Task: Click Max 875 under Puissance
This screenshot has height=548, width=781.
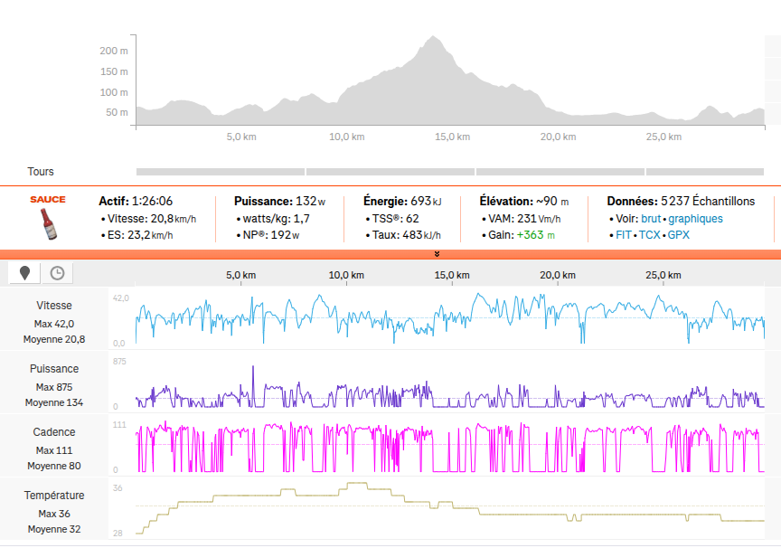Action: pyautogui.click(x=54, y=387)
